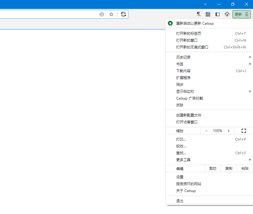This screenshot has width=253, height=214.
Task: Select 退出 to quit browser
Action: (209, 201)
